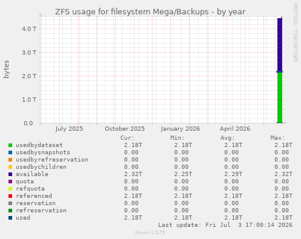Select the 'usedbydataset' legend label
This screenshot has width=301, height=239.
[x=39, y=145]
